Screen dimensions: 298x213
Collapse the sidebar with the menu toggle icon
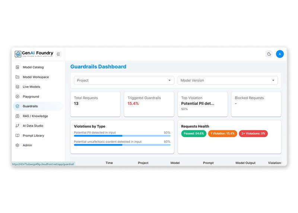pos(58,54)
